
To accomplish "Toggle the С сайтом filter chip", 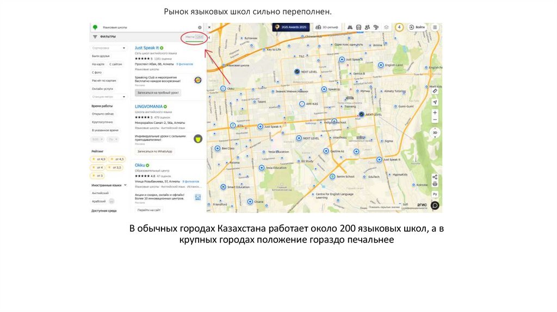I will click(x=115, y=64).
